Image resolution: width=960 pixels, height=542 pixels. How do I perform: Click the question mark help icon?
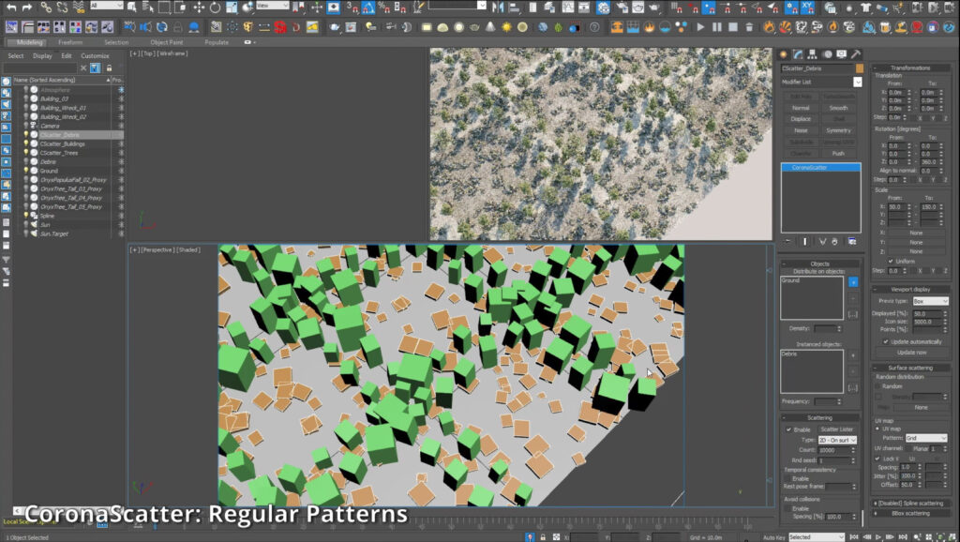point(593,27)
